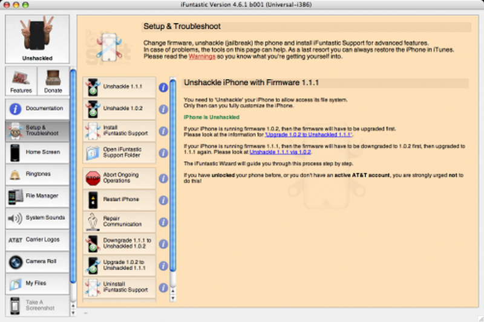Image resolution: width=484 pixels, height=322 pixels.
Task: Open Documentation in the sidebar
Action: (37, 109)
